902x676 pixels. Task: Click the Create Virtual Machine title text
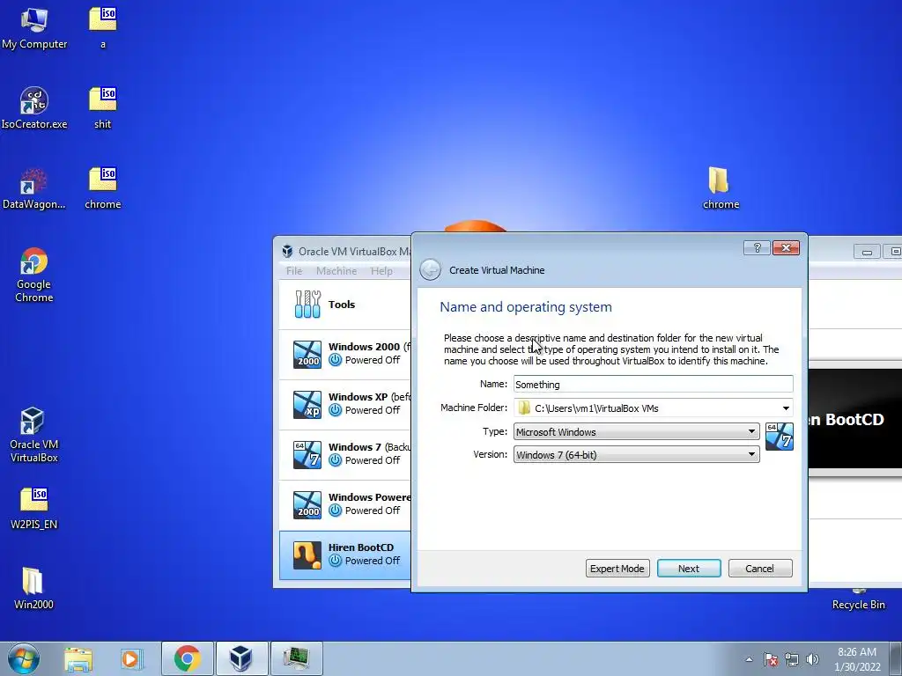click(497, 270)
